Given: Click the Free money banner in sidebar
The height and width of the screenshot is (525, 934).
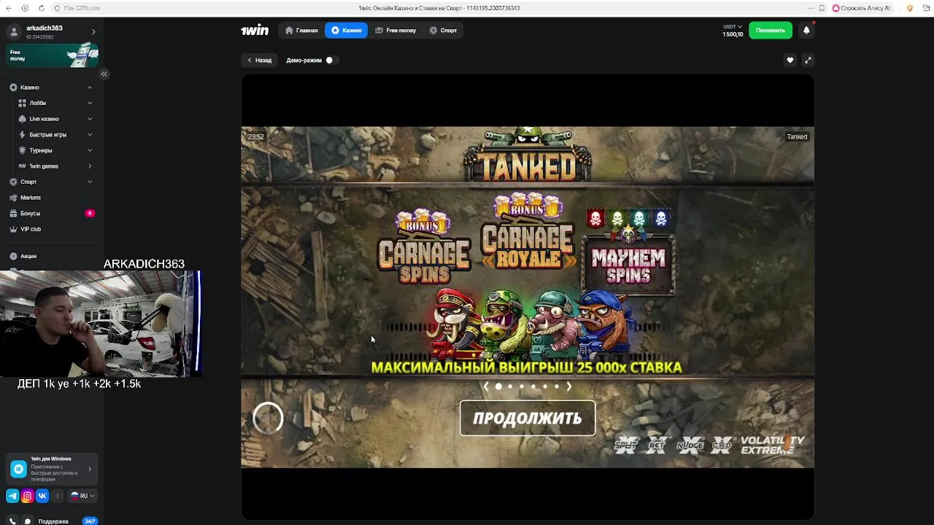Looking at the screenshot, I should coord(53,56).
